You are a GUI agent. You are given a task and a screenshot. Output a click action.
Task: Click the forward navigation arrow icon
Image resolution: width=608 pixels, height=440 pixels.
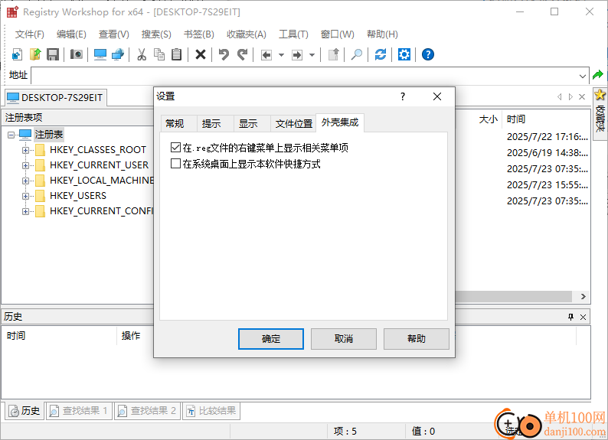(297, 55)
